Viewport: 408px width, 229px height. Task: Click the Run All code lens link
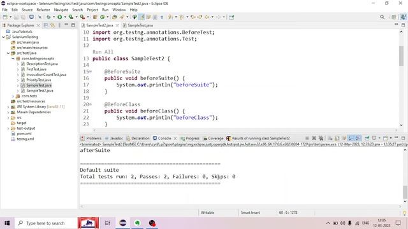[103, 52]
